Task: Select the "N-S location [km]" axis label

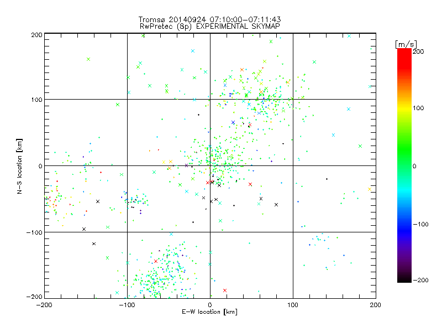Action: [x=19, y=166]
